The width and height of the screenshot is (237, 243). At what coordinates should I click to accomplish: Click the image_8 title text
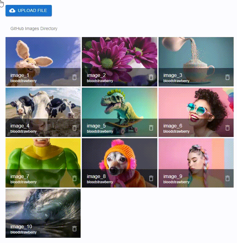click(x=96, y=177)
